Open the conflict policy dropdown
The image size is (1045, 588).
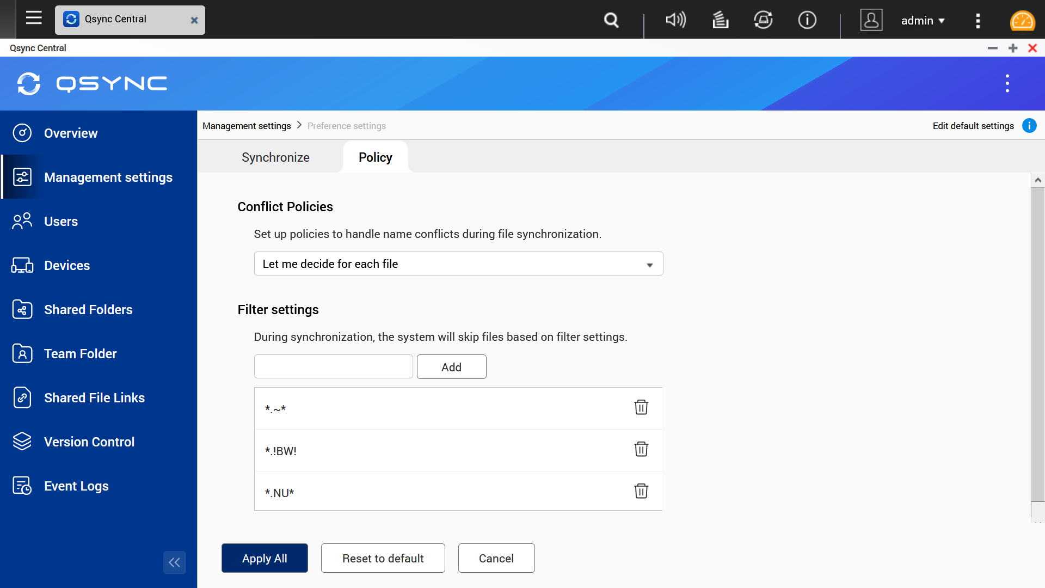click(x=458, y=264)
